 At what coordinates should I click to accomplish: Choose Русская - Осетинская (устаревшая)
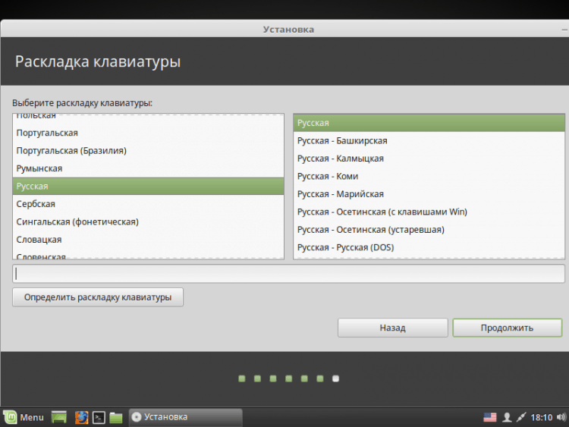(429, 230)
